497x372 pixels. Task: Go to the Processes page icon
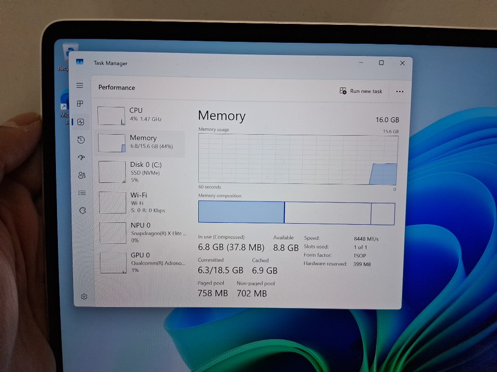80,104
